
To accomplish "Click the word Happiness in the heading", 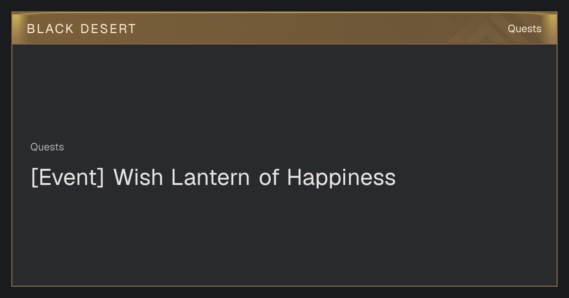I will 341,178.
